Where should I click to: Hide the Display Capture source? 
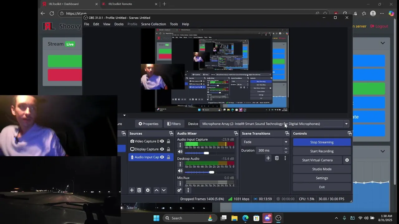pos(162,149)
